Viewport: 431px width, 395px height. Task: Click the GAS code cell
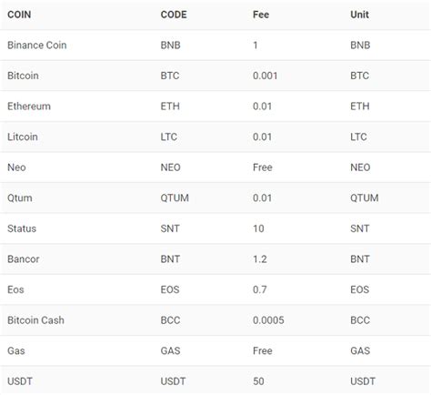pos(170,351)
